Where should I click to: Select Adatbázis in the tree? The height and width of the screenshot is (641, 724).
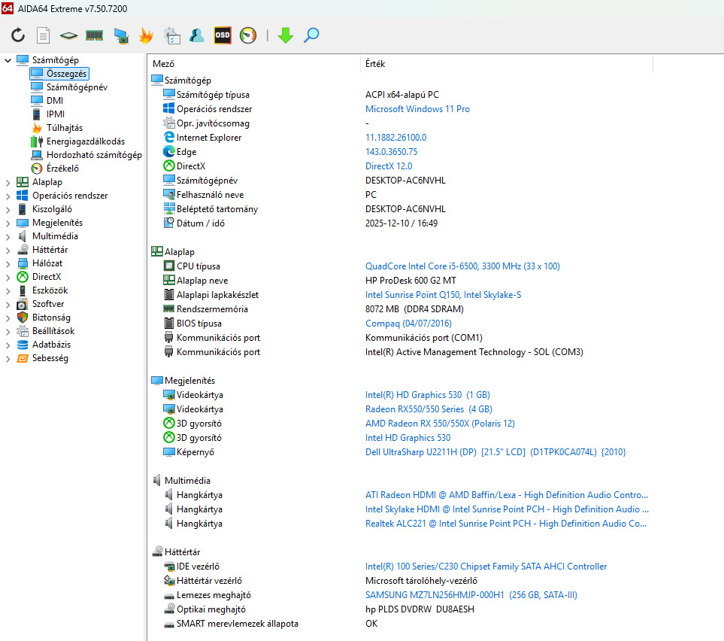point(51,345)
